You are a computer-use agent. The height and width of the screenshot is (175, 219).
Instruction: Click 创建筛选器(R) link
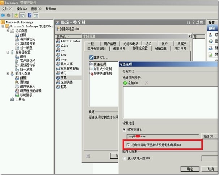pos(68,29)
